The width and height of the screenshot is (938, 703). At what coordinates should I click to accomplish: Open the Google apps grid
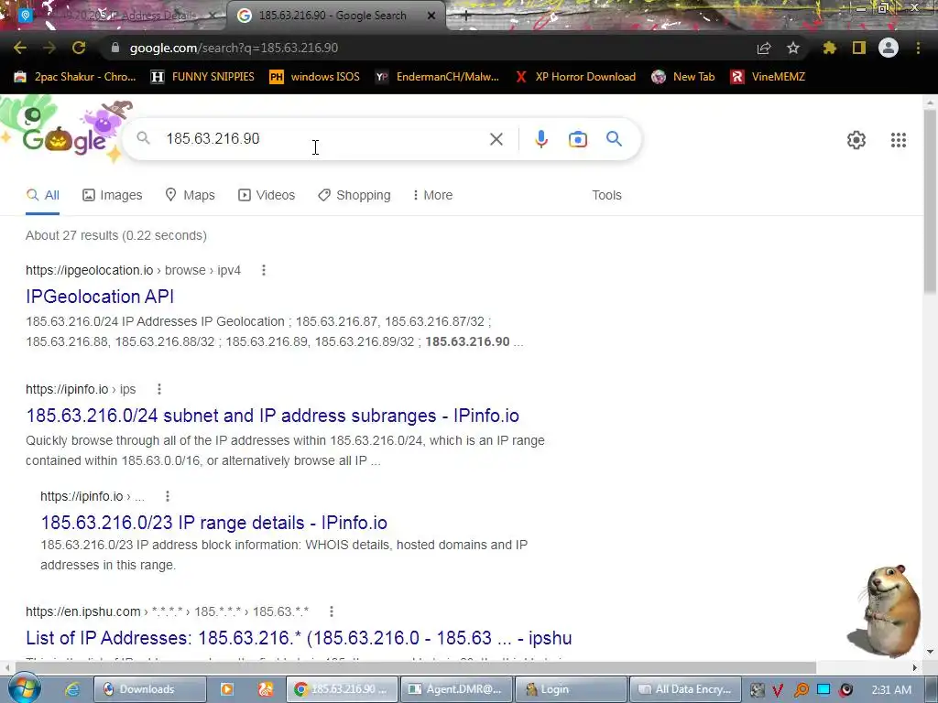[x=899, y=140]
